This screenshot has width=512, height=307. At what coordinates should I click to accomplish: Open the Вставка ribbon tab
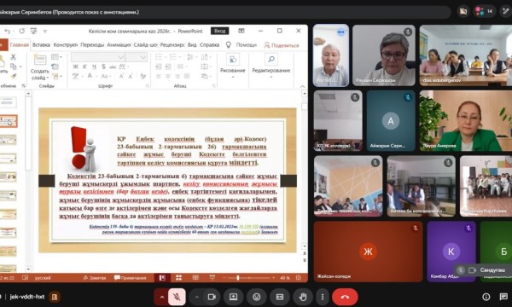(x=41, y=44)
